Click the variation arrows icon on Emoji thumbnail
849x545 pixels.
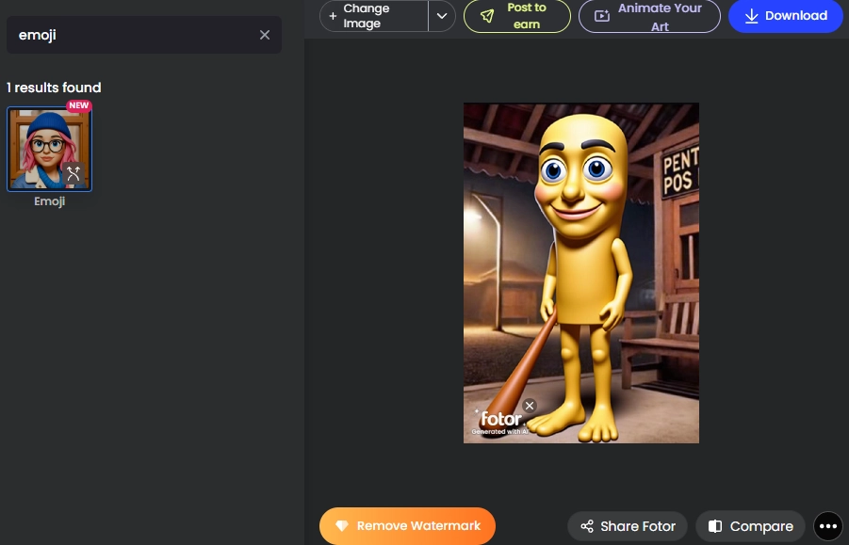pos(73,173)
